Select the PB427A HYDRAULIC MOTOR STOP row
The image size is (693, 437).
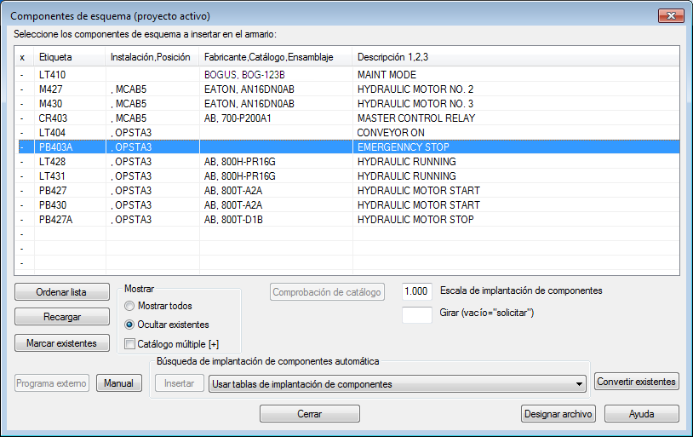[x=348, y=220]
